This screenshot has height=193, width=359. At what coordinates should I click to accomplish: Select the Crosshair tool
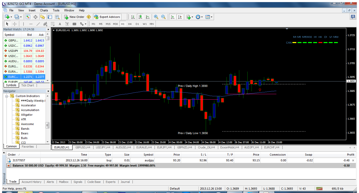click(15, 24)
